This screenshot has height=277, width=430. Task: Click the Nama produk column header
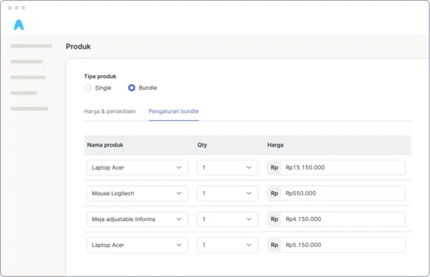(105, 145)
